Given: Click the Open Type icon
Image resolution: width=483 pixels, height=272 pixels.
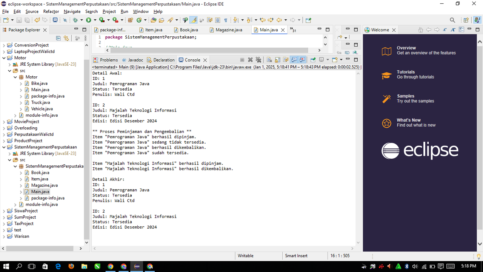Looking at the screenshot, I should [154, 20].
